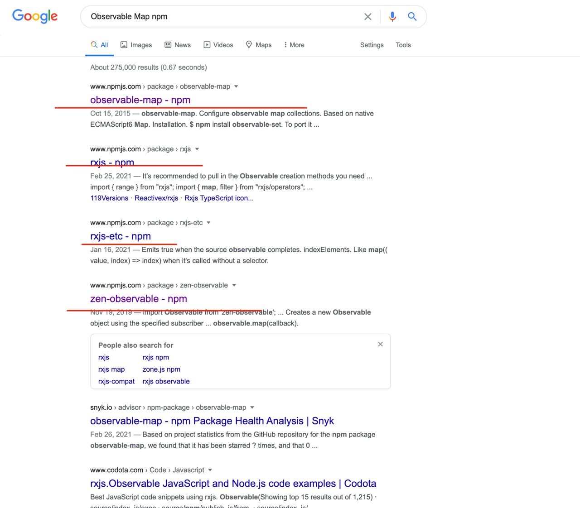Image resolution: width=580 pixels, height=508 pixels.
Task: Open the Maps tab
Action: [x=259, y=45]
